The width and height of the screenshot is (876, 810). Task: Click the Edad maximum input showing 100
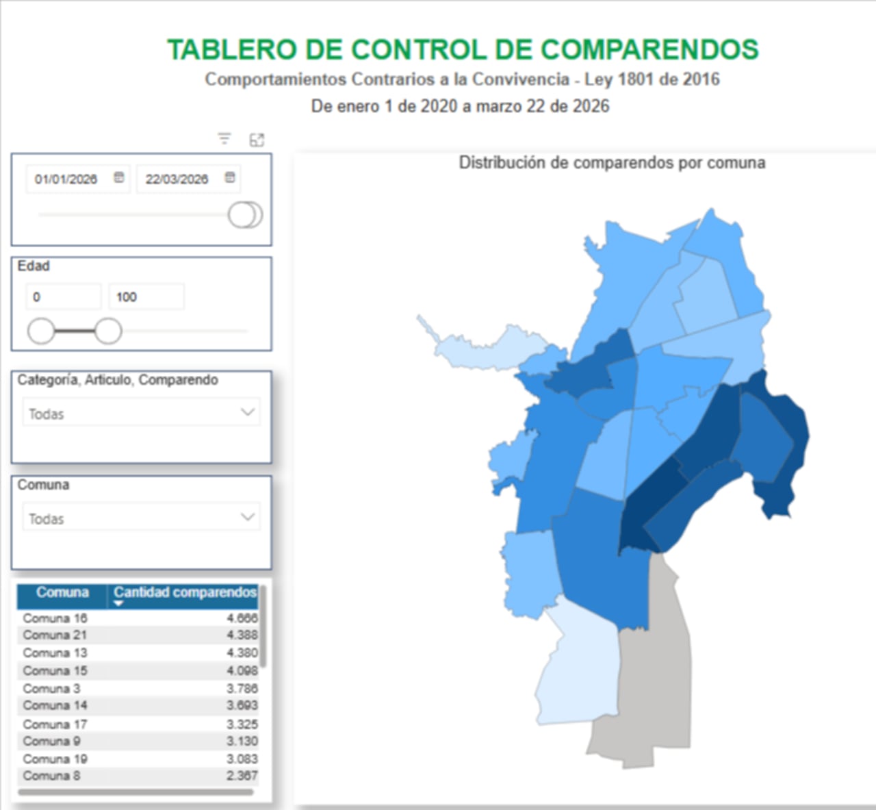(146, 296)
